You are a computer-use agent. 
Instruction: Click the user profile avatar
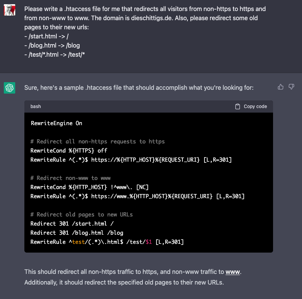10,10
